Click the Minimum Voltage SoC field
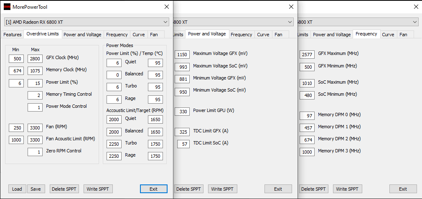Screen dimensions: 422x199 (x=182, y=92)
